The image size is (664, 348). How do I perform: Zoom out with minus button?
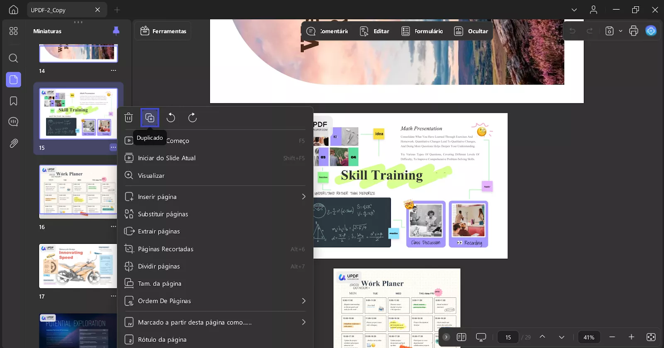612,337
